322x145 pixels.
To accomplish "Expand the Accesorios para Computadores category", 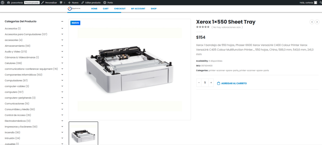I will point(62,34).
